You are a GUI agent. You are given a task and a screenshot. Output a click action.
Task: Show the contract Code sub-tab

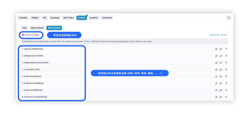(24, 28)
